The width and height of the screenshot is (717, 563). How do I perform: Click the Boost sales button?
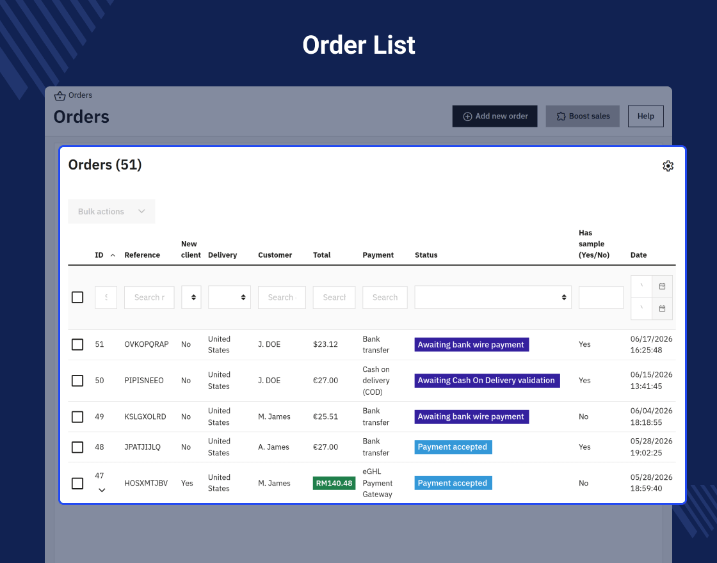pyautogui.click(x=583, y=116)
